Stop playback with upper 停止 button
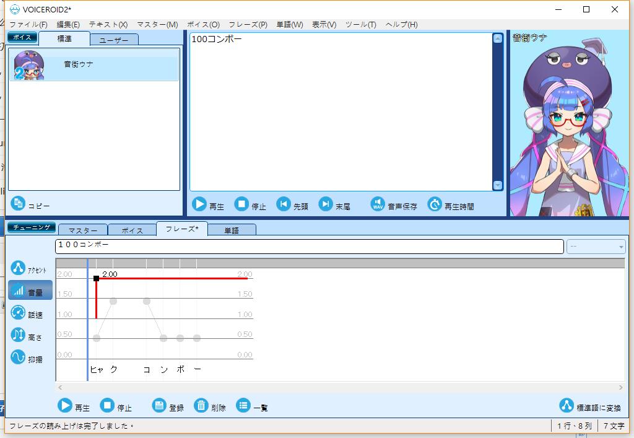Screen dimensions: 634x438 point(241,204)
